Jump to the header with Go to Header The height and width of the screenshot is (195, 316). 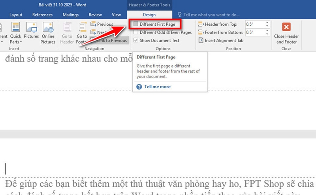[67, 33]
